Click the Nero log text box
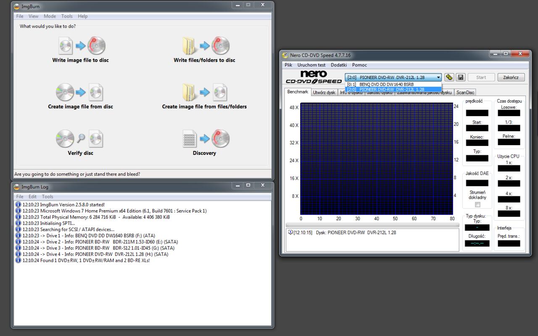The height and width of the screenshot is (336, 538). 372,240
